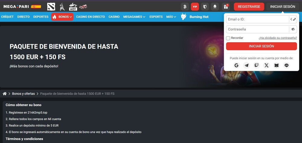
Task: Open the MegaPari logo home link
Action: pyautogui.click(x=16, y=7)
